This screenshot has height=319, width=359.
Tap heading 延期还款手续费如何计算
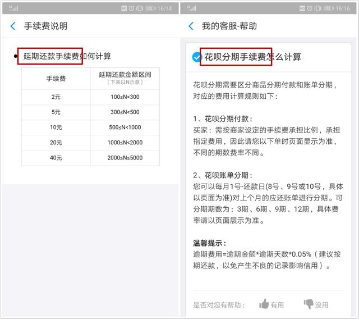[x=67, y=56]
